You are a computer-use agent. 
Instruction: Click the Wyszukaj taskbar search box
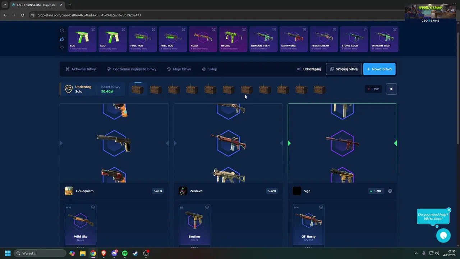40,253
